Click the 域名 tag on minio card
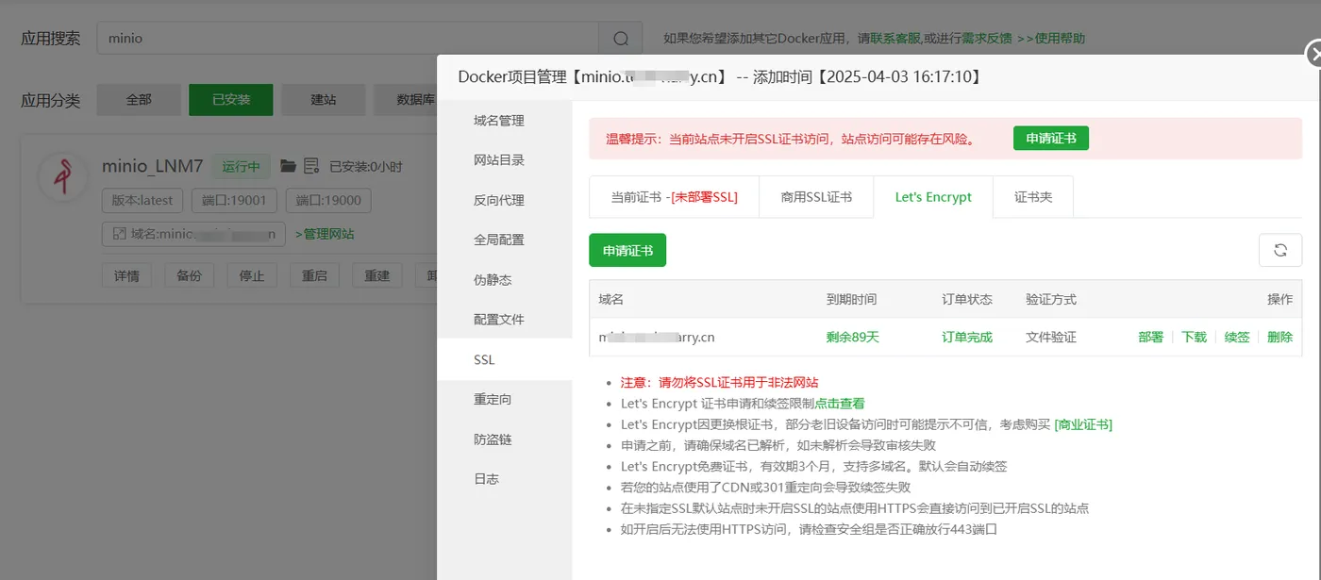The height and width of the screenshot is (580, 1321). click(193, 234)
